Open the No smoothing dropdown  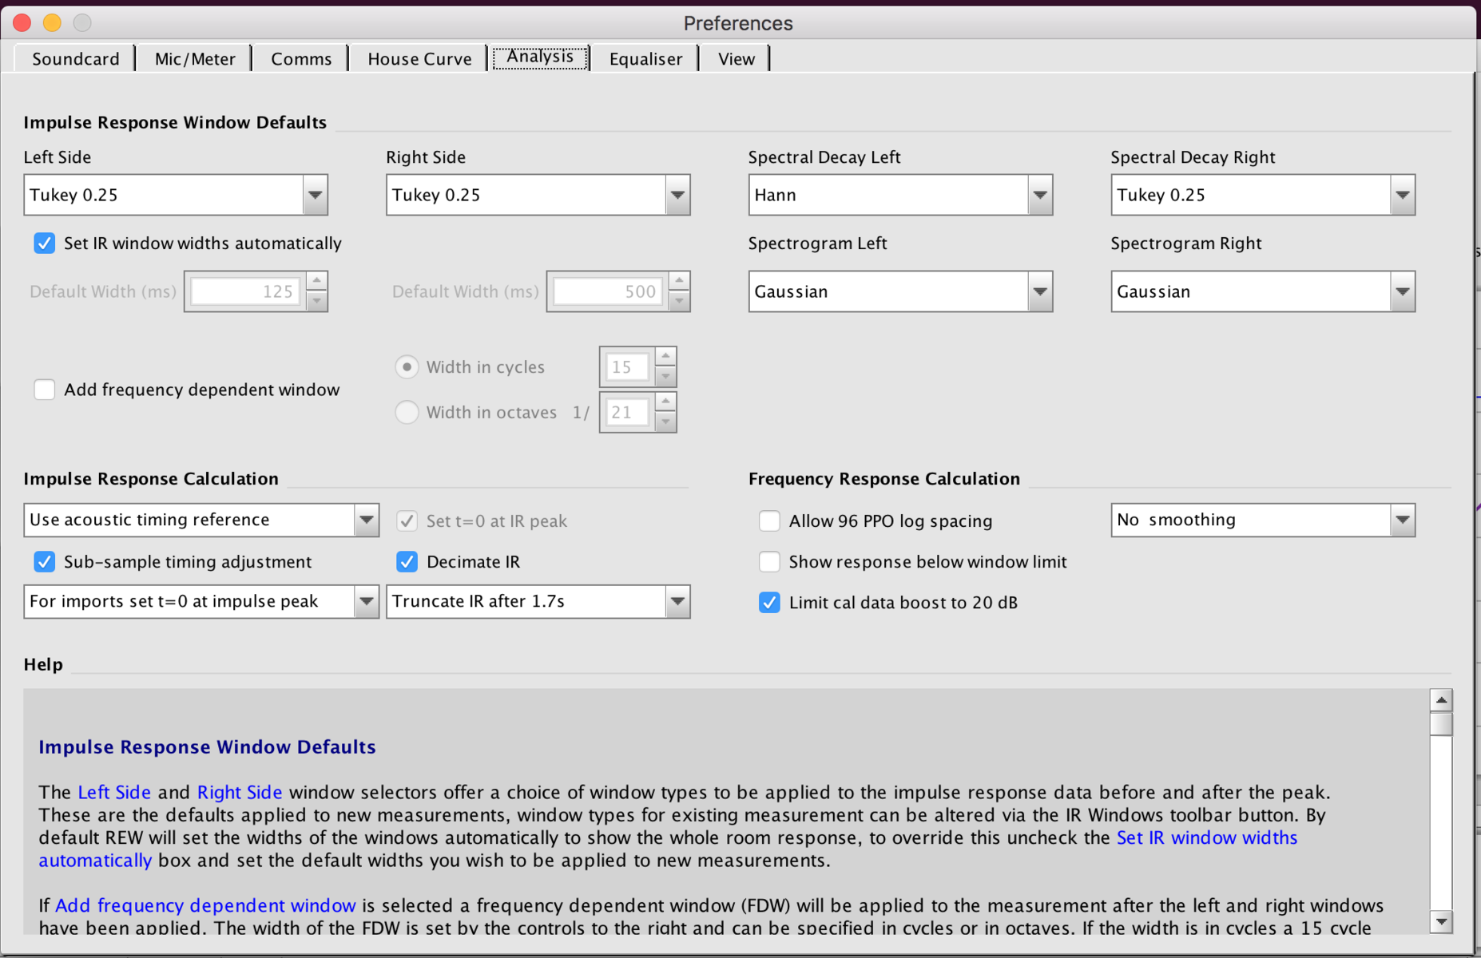click(1402, 521)
